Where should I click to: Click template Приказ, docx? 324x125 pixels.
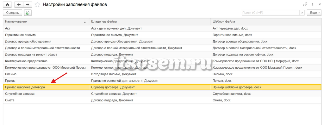(222, 81)
